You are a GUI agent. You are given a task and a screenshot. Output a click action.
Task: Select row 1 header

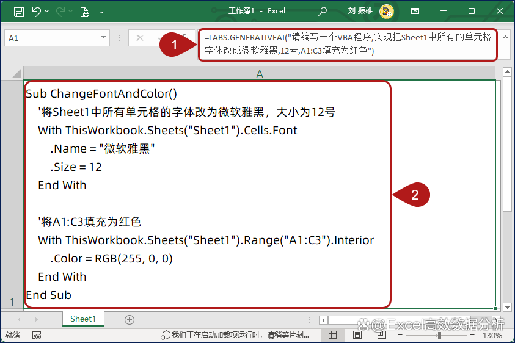(x=12, y=194)
